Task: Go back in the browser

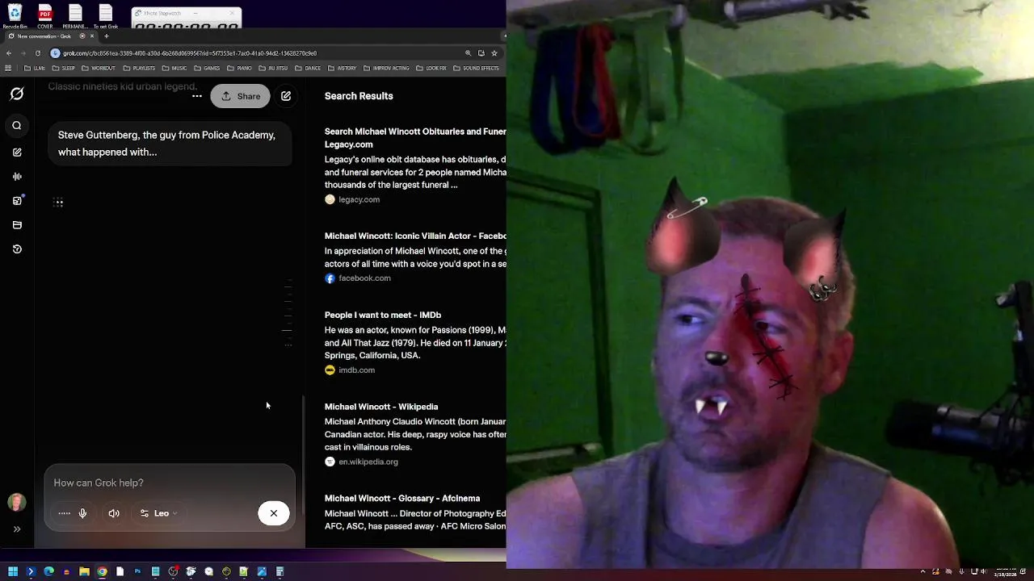Action: (x=9, y=53)
